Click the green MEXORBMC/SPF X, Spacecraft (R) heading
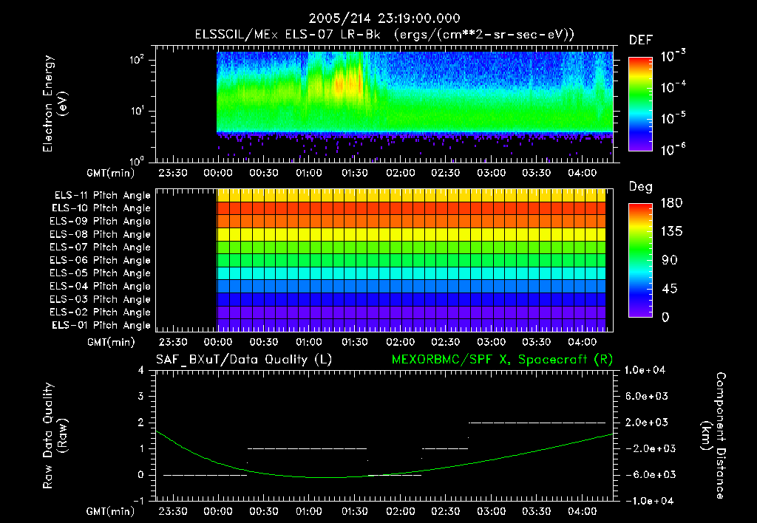 (x=502, y=360)
